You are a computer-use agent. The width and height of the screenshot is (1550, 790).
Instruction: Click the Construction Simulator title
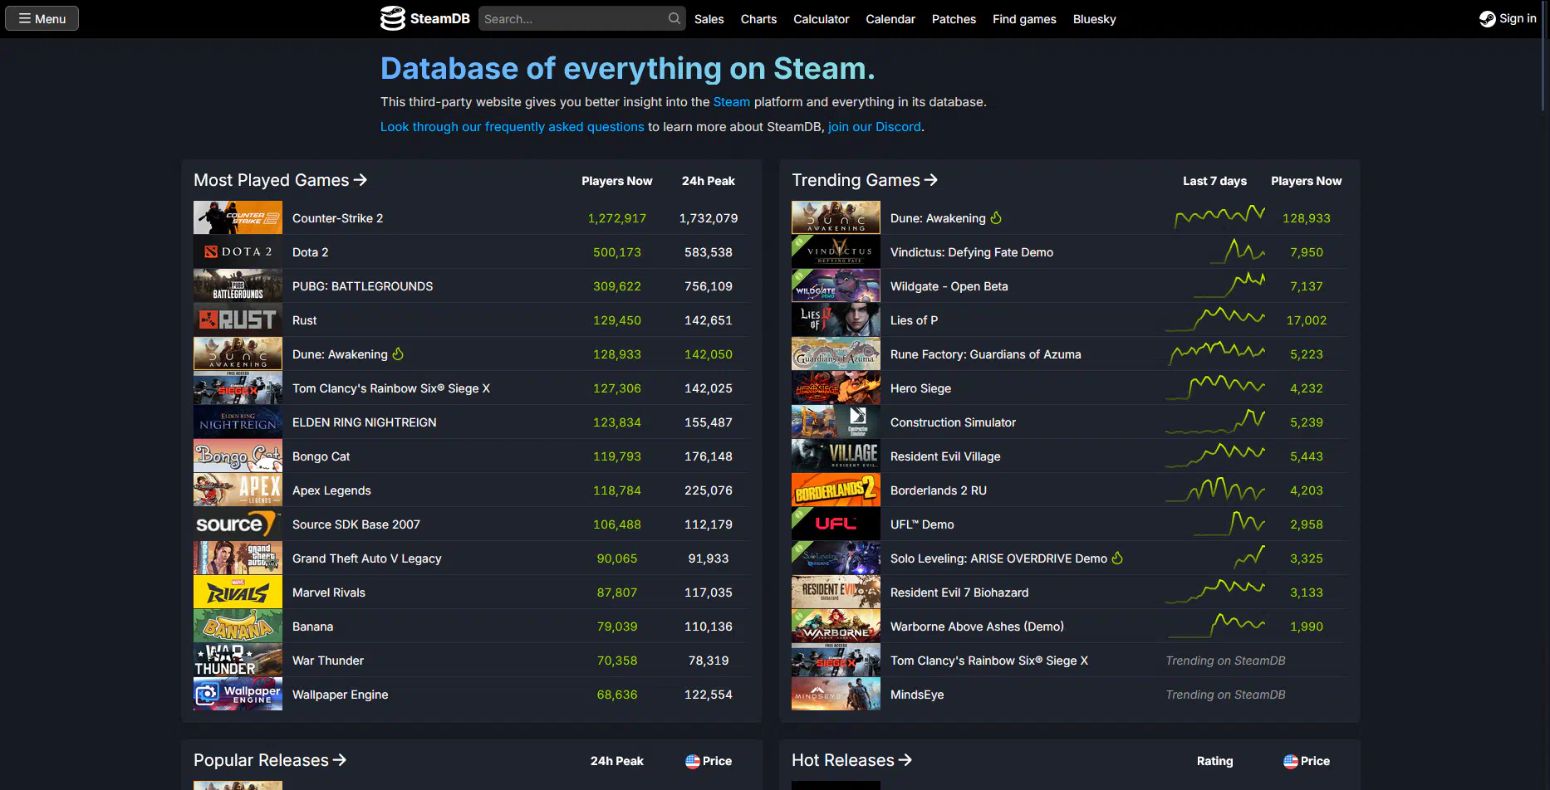(x=953, y=422)
